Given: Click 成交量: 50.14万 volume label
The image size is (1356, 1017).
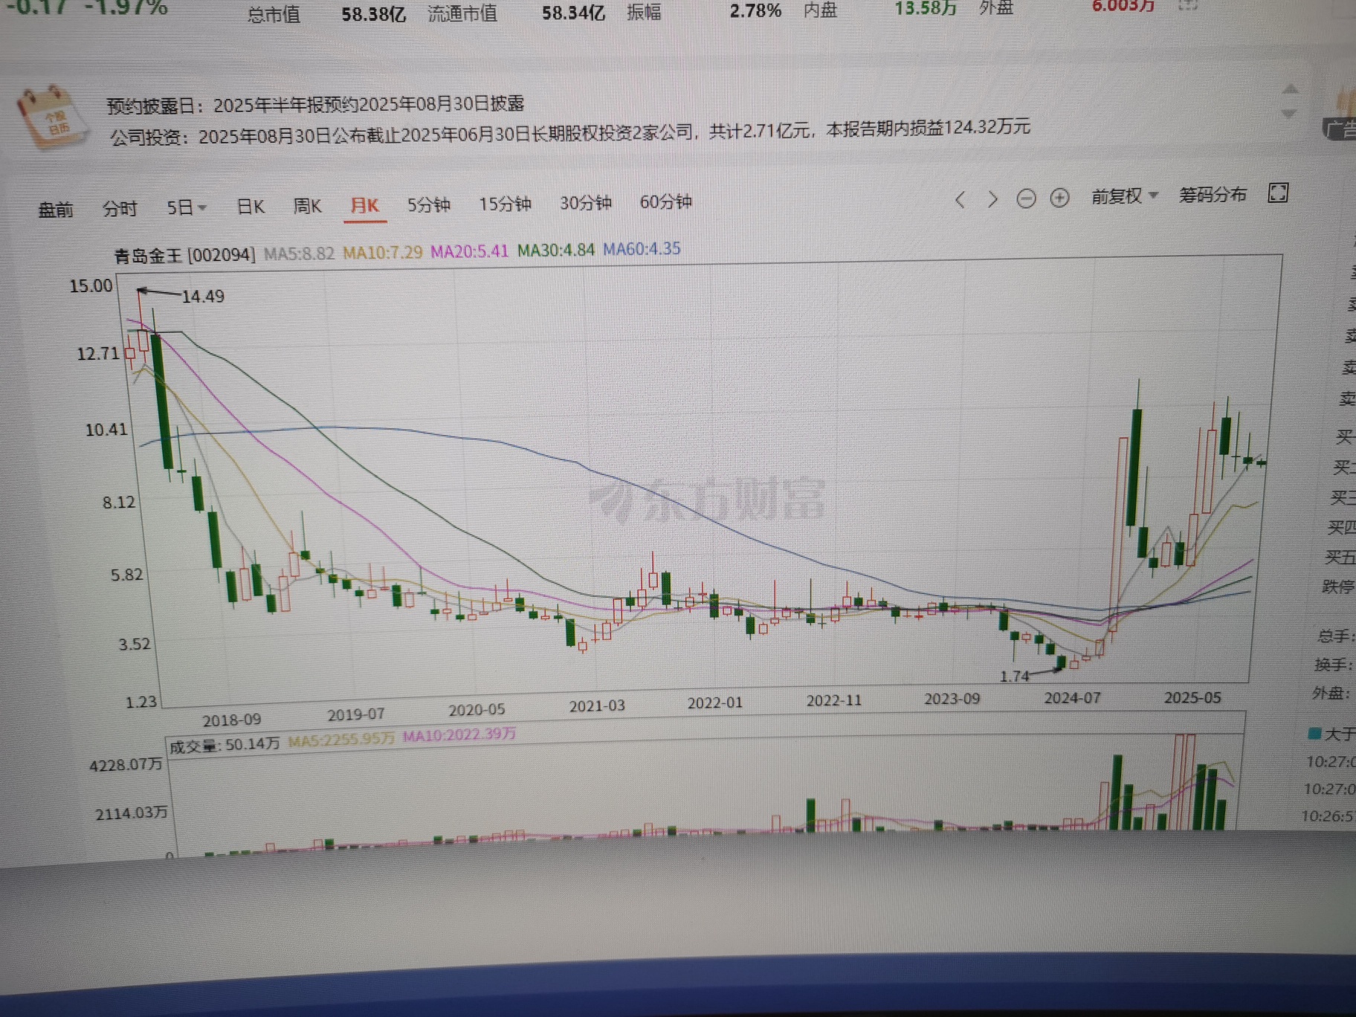Looking at the screenshot, I should pyautogui.click(x=225, y=745).
